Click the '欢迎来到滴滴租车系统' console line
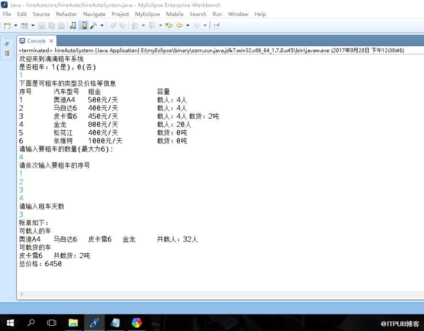 click(x=52, y=59)
